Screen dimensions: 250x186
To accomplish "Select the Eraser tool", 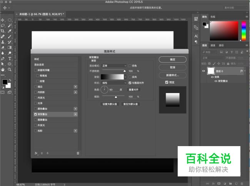I will click(3, 48).
